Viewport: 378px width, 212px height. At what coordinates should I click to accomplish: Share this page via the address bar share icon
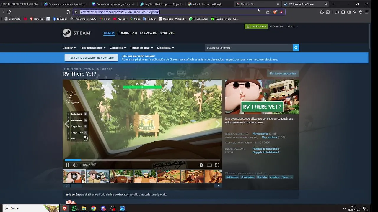click(268, 12)
